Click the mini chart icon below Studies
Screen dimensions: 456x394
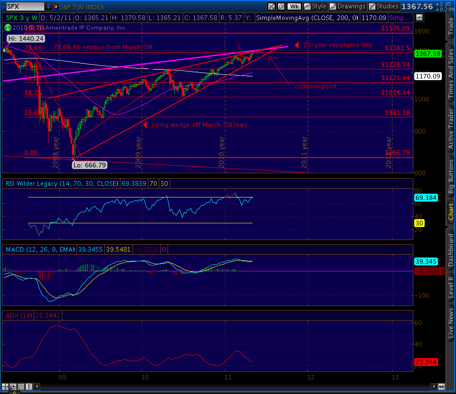tap(419, 18)
